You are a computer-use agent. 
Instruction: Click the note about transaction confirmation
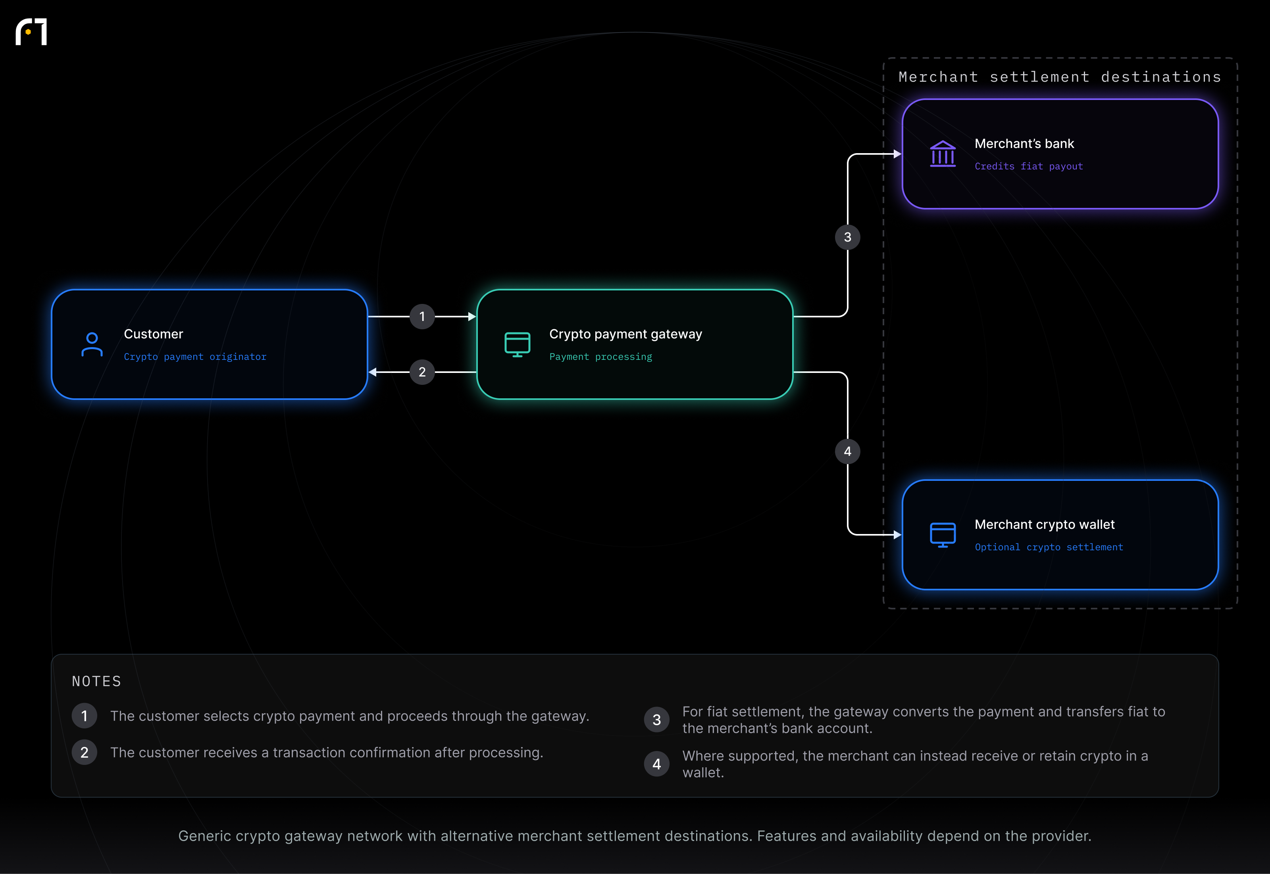(326, 753)
